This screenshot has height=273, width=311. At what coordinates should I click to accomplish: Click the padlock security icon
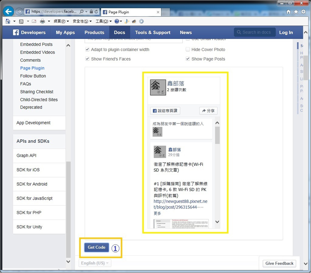coord(91,12)
